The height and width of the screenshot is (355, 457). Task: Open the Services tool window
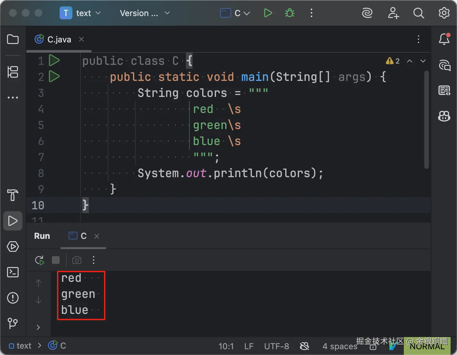[13, 247]
